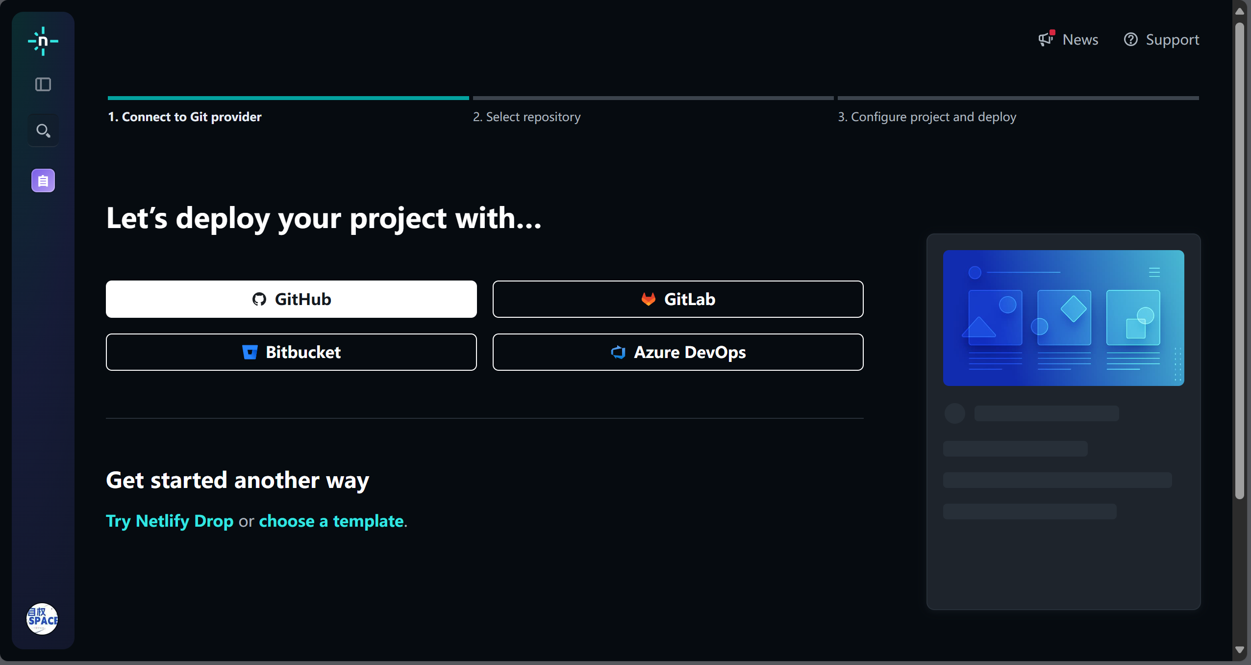Screen dimensions: 1251x665
Task: Click the Netlify logo in sidebar
Action: coord(43,41)
